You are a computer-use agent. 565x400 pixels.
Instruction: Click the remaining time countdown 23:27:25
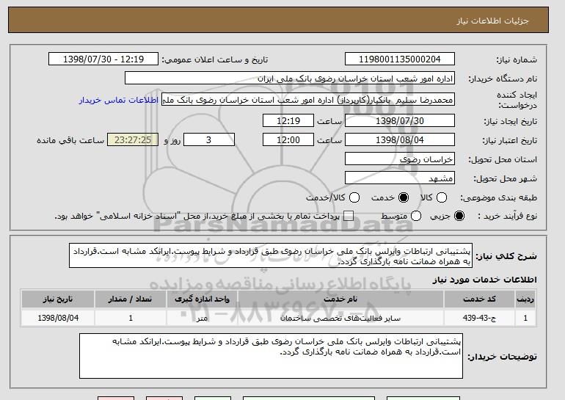[133, 140]
